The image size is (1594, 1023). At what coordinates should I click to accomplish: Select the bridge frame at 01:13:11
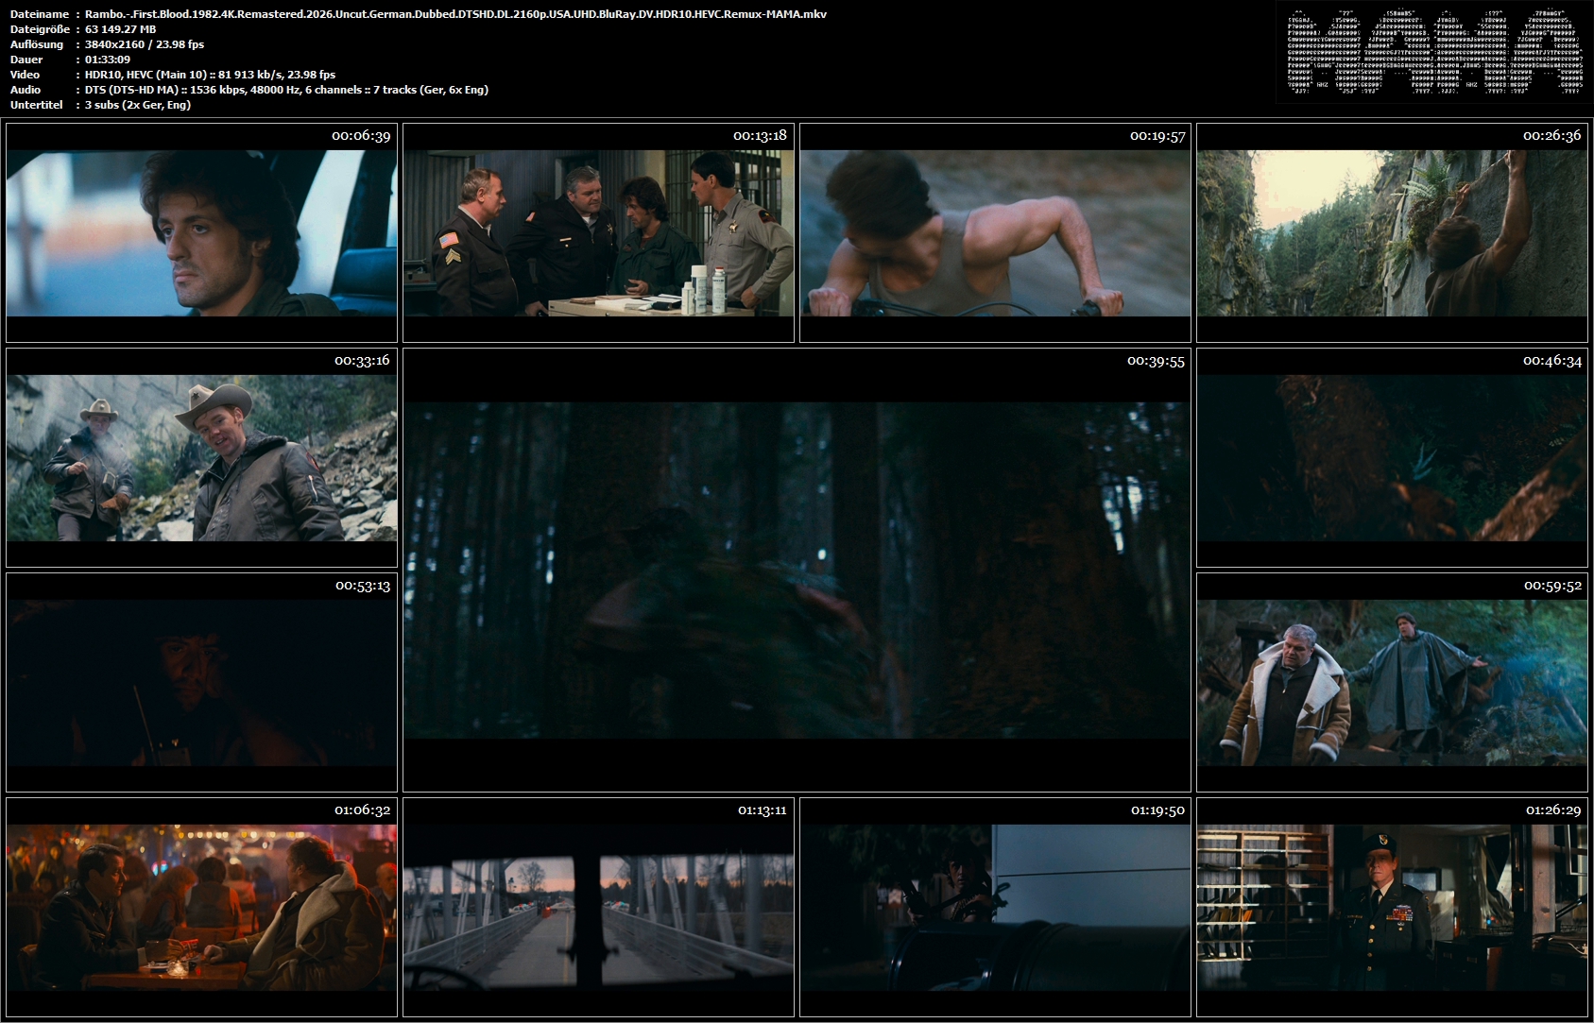pos(598,907)
